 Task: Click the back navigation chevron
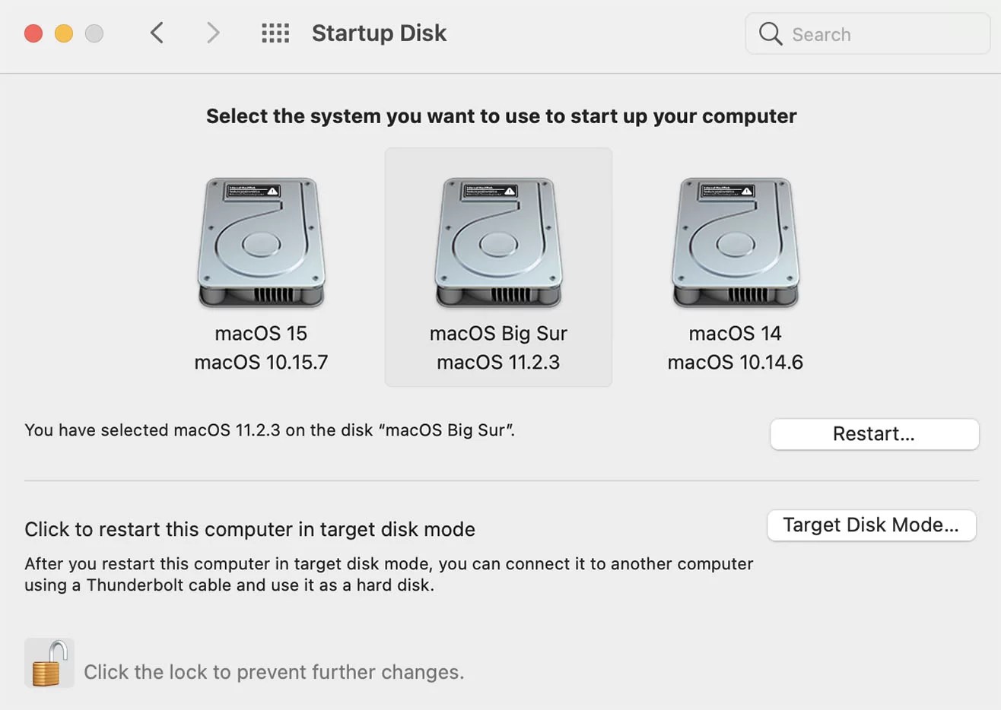[x=157, y=33]
